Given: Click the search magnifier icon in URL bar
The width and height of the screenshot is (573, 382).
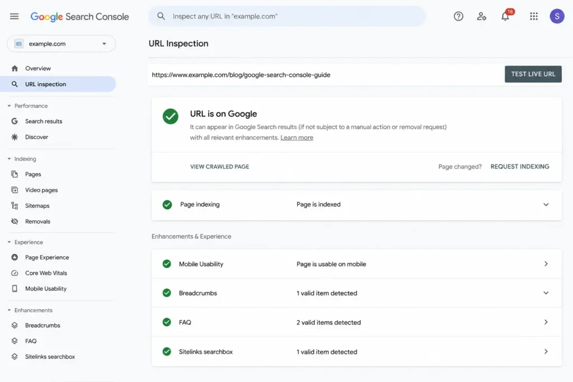Looking at the screenshot, I should click(x=161, y=16).
